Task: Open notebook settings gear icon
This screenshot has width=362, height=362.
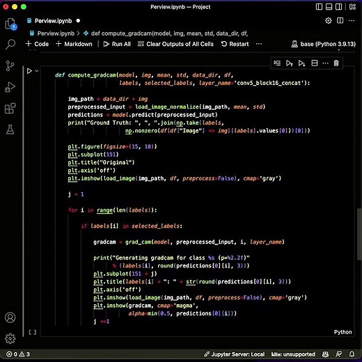Action: tap(328, 21)
